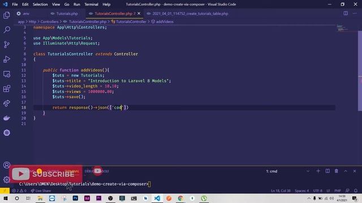Screen dimensions: 362x203
Task: Kill terminal with trash icon
Action: click(337, 171)
